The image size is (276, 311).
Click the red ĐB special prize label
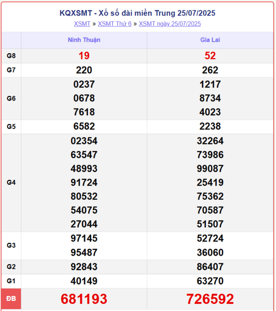tap(11, 299)
